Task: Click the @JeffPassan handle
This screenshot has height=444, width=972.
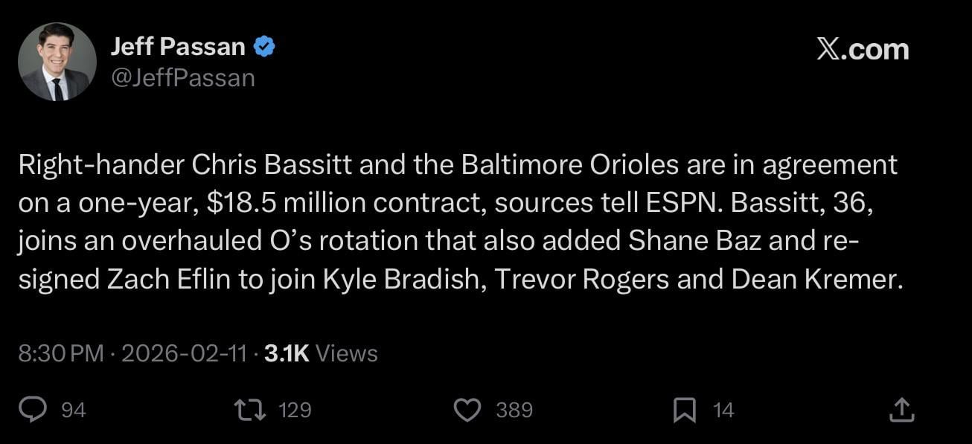Action: pyautogui.click(x=184, y=75)
